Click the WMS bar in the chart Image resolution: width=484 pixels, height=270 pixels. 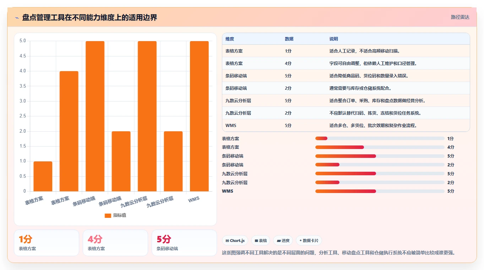tap(199, 116)
